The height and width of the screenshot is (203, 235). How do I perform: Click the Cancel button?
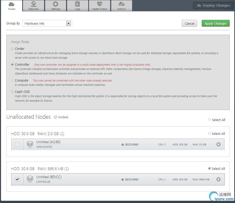(189, 23)
